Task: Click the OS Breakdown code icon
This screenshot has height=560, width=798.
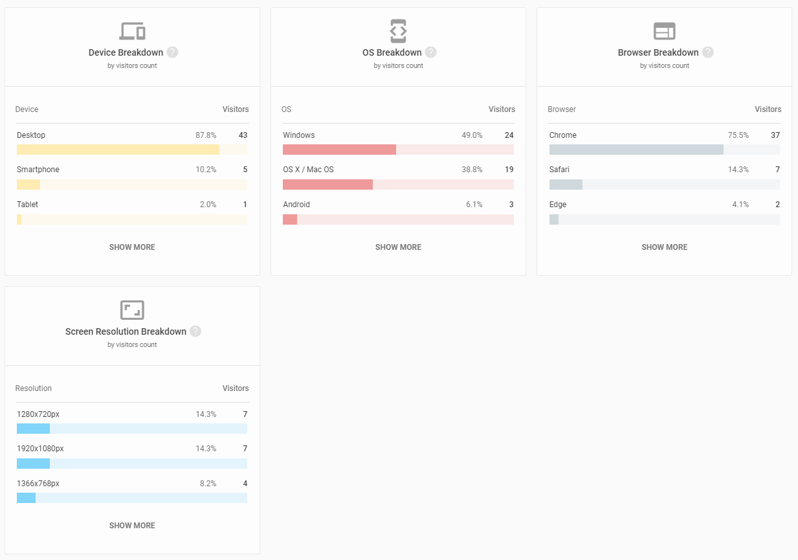Action: coord(398,31)
